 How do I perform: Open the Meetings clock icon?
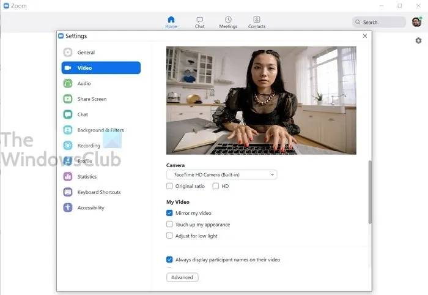(228, 20)
